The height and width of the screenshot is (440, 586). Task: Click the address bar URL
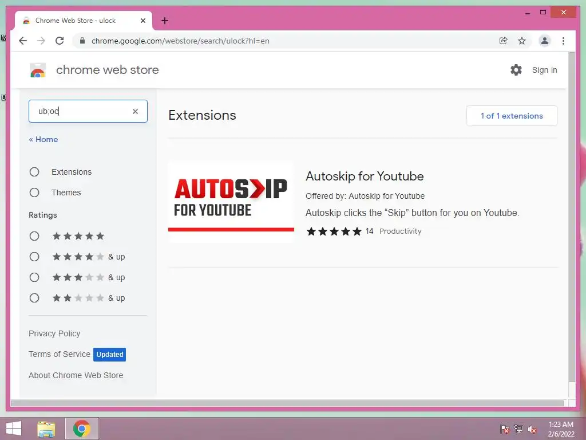(180, 41)
